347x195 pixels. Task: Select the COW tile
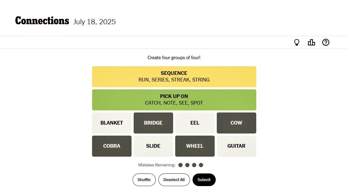coord(236,123)
